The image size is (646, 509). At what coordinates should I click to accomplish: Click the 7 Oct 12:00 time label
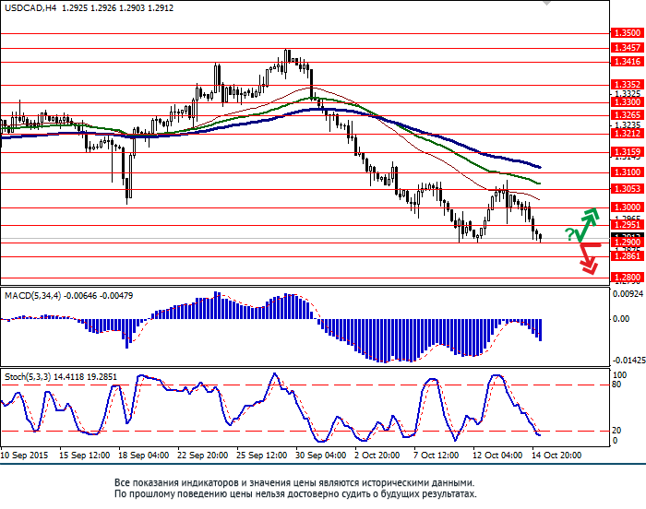[x=437, y=456]
